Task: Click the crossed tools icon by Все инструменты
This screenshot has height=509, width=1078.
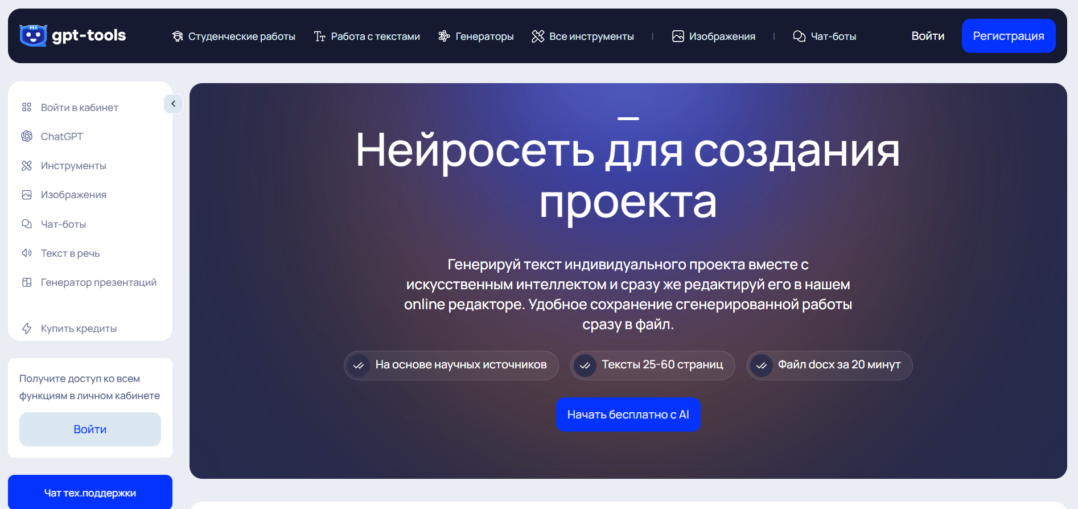Action: pyautogui.click(x=538, y=36)
